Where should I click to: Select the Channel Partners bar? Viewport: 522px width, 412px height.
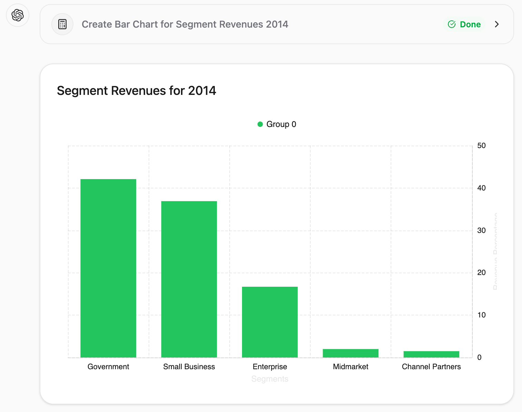(x=431, y=354)
